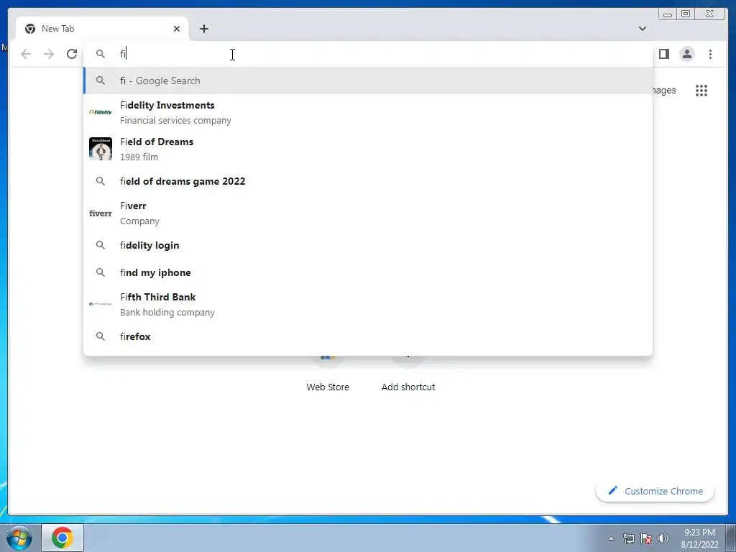
Task: Click the omnibox search magnifier icon
Action: click(x=101, y=54)
